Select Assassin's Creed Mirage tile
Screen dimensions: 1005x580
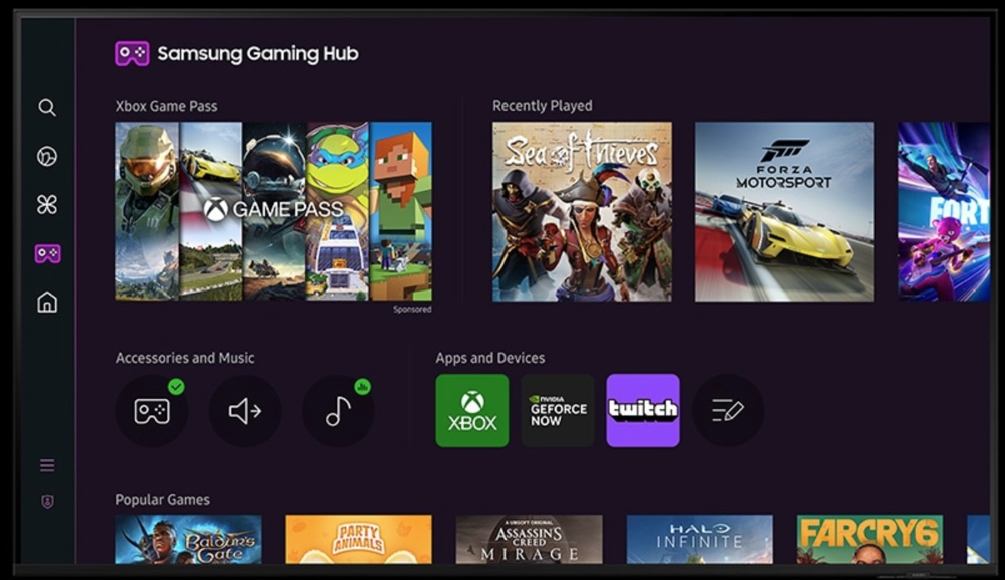coord(529,539)
